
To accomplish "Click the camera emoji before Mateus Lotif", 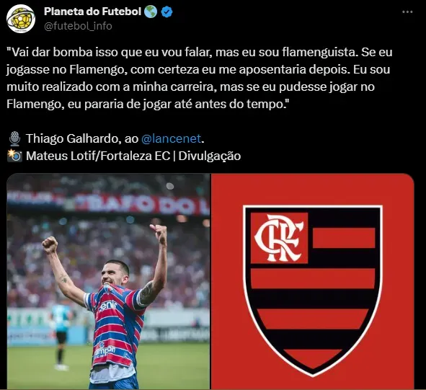I will [x=14, y=156].
